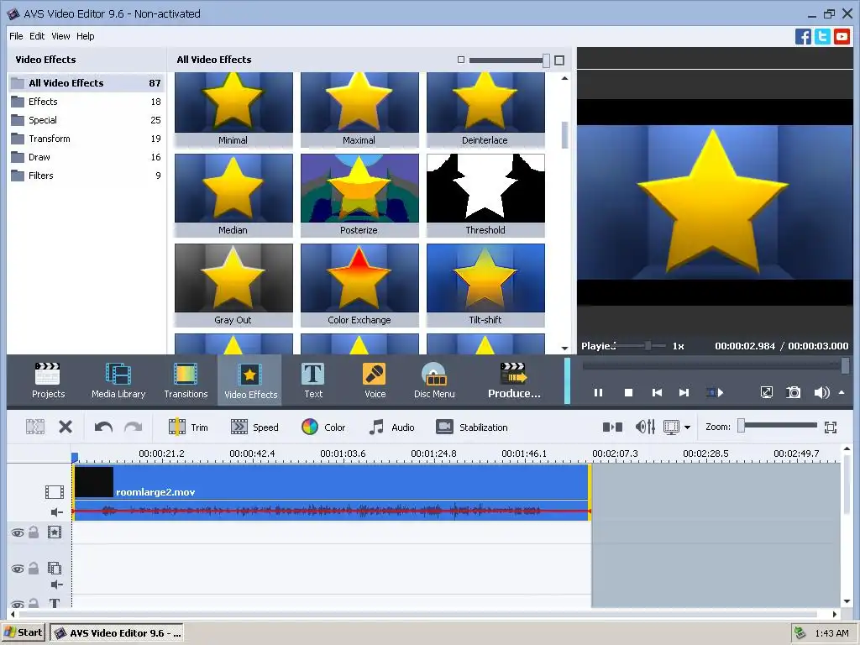Select the Draw category folder
This screenshot has width=860, height=645.
click(87, 157)
